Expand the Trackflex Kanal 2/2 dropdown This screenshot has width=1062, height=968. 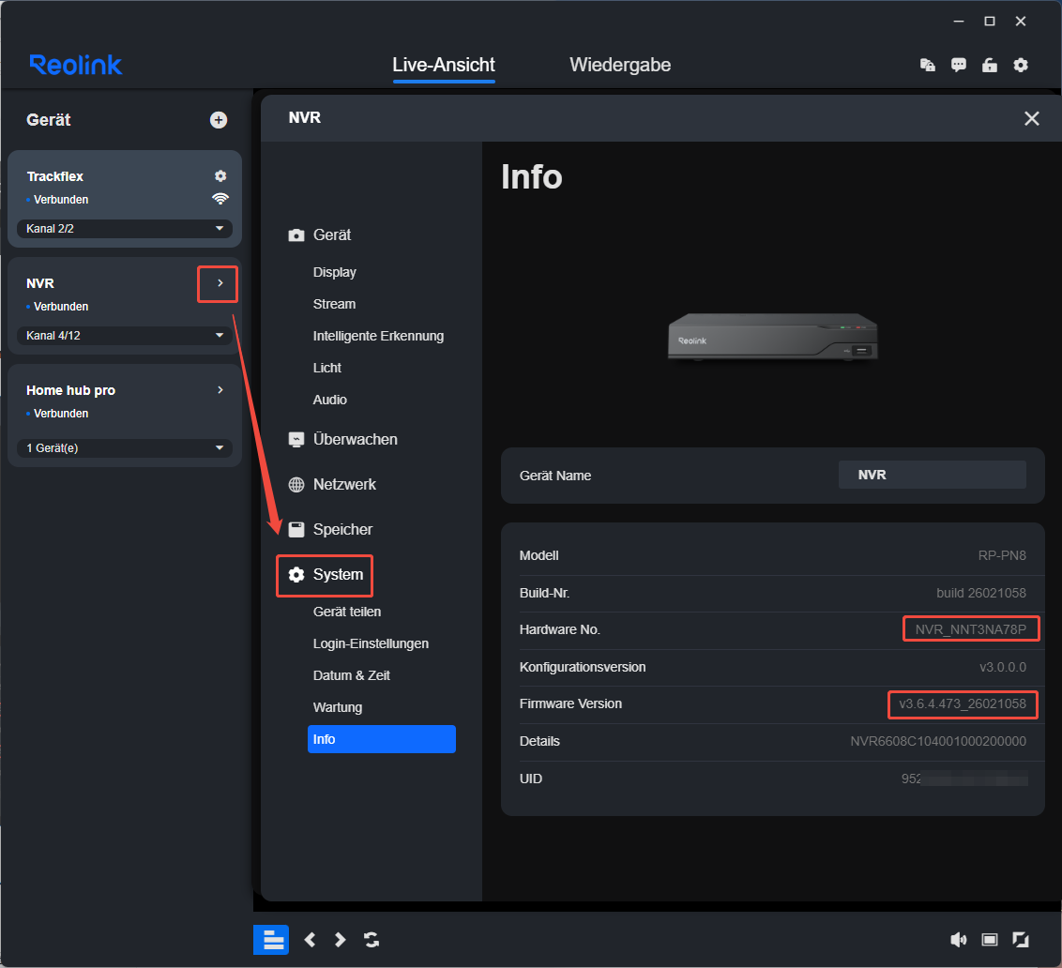click(x=124, y=228)
